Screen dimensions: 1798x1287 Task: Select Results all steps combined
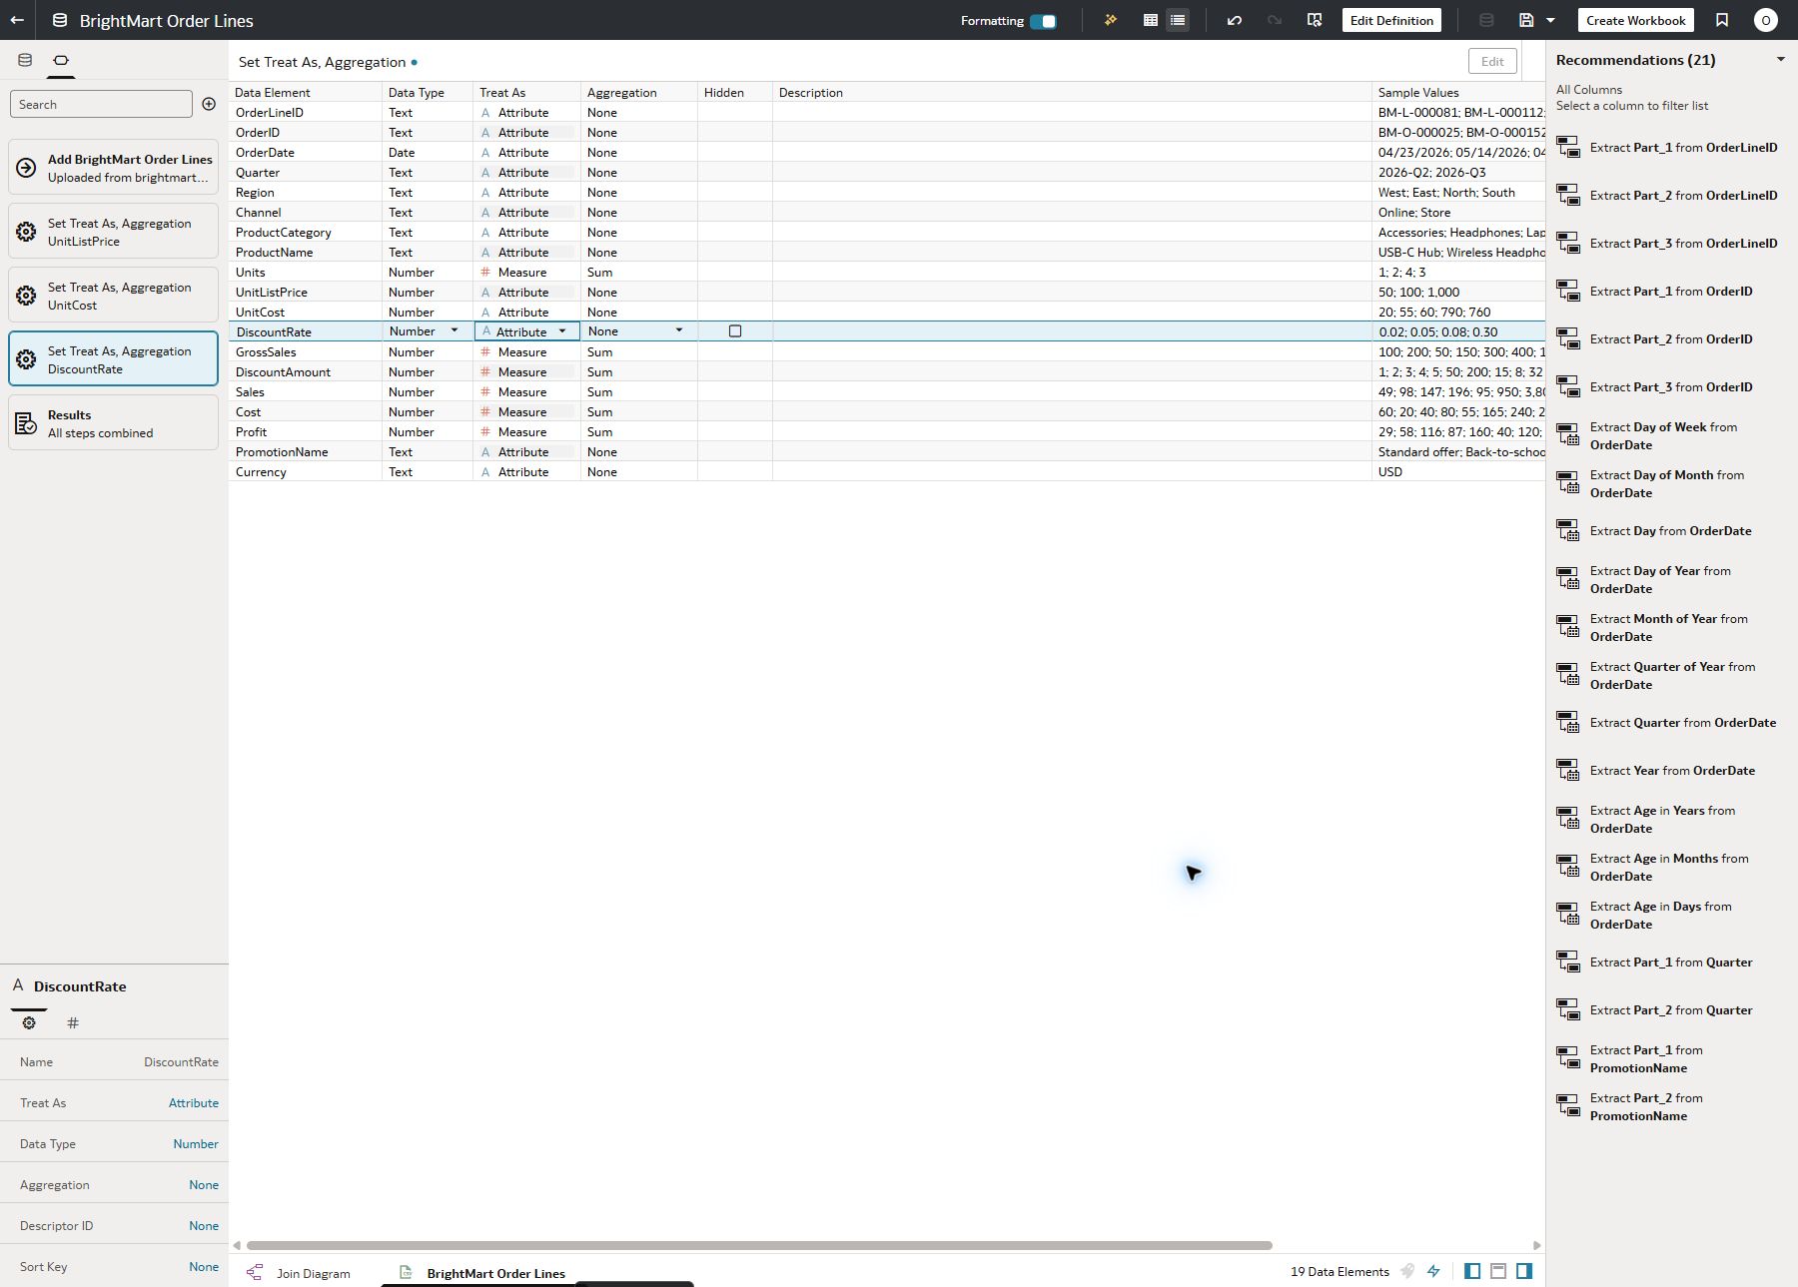pyautogui.click(x=114, y=423)
